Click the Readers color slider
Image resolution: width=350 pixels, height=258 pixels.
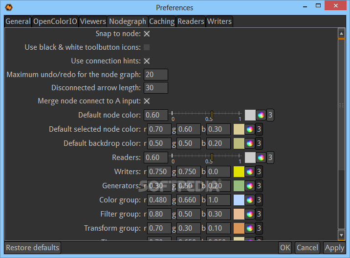pos(206,158)
